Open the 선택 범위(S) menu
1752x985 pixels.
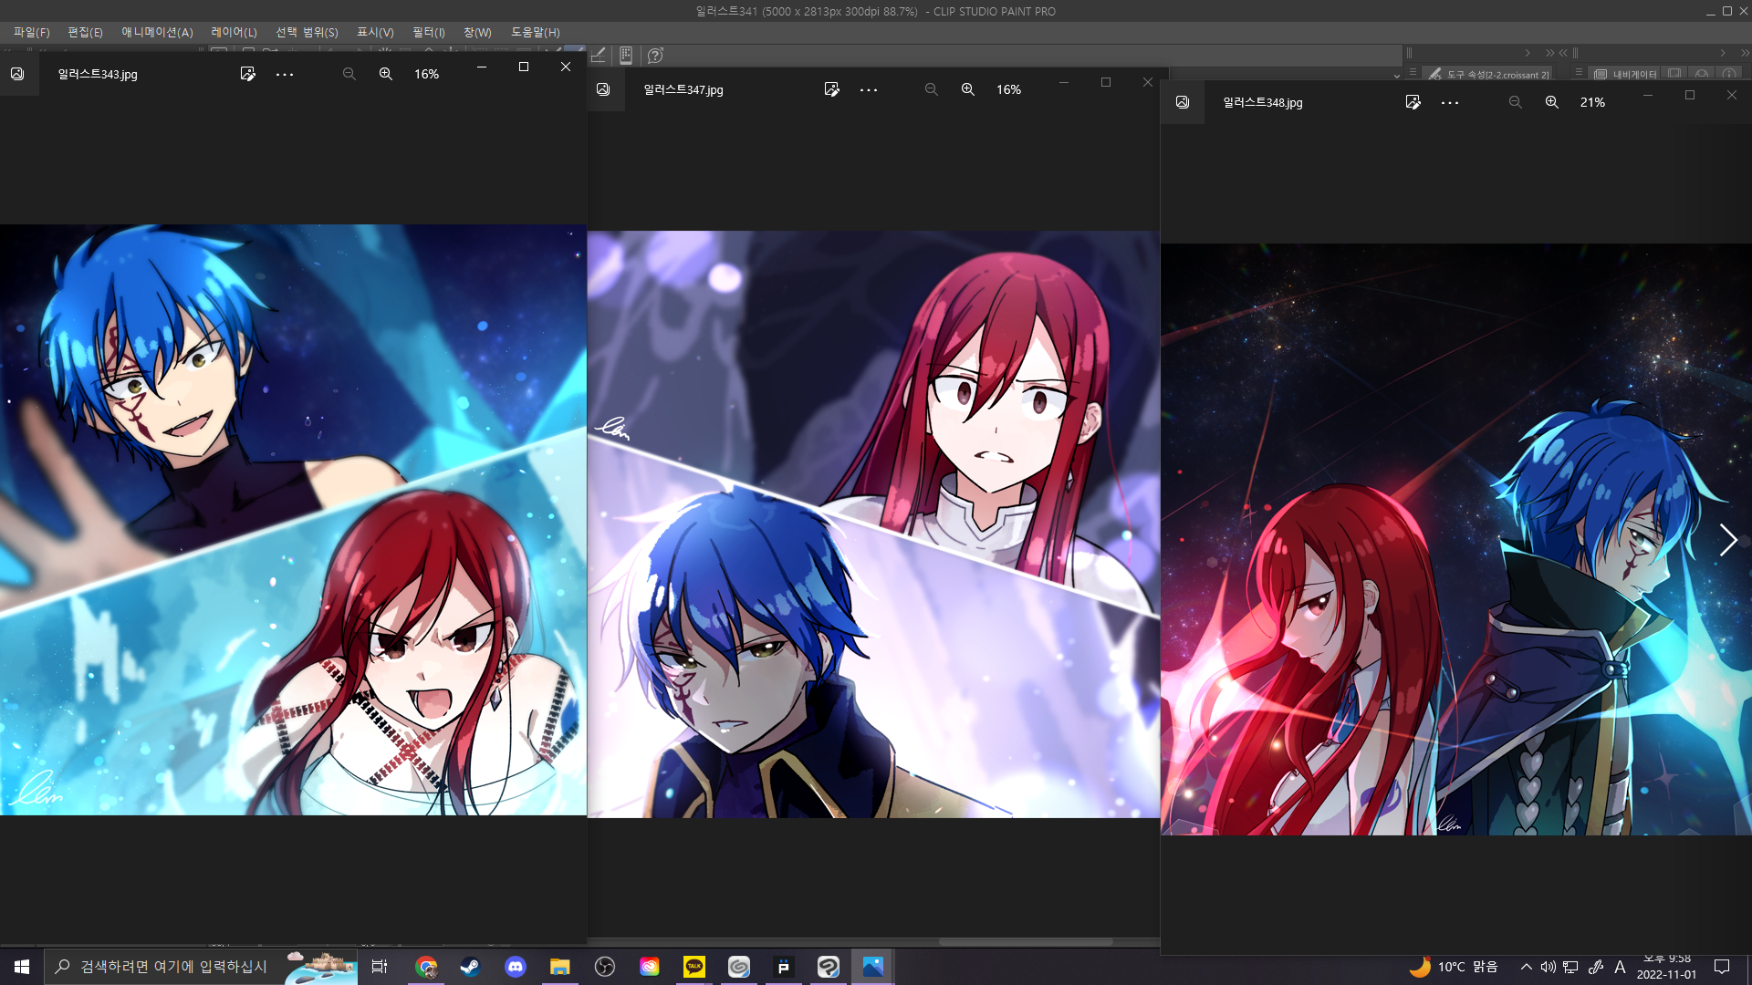[x=307, y=32]
